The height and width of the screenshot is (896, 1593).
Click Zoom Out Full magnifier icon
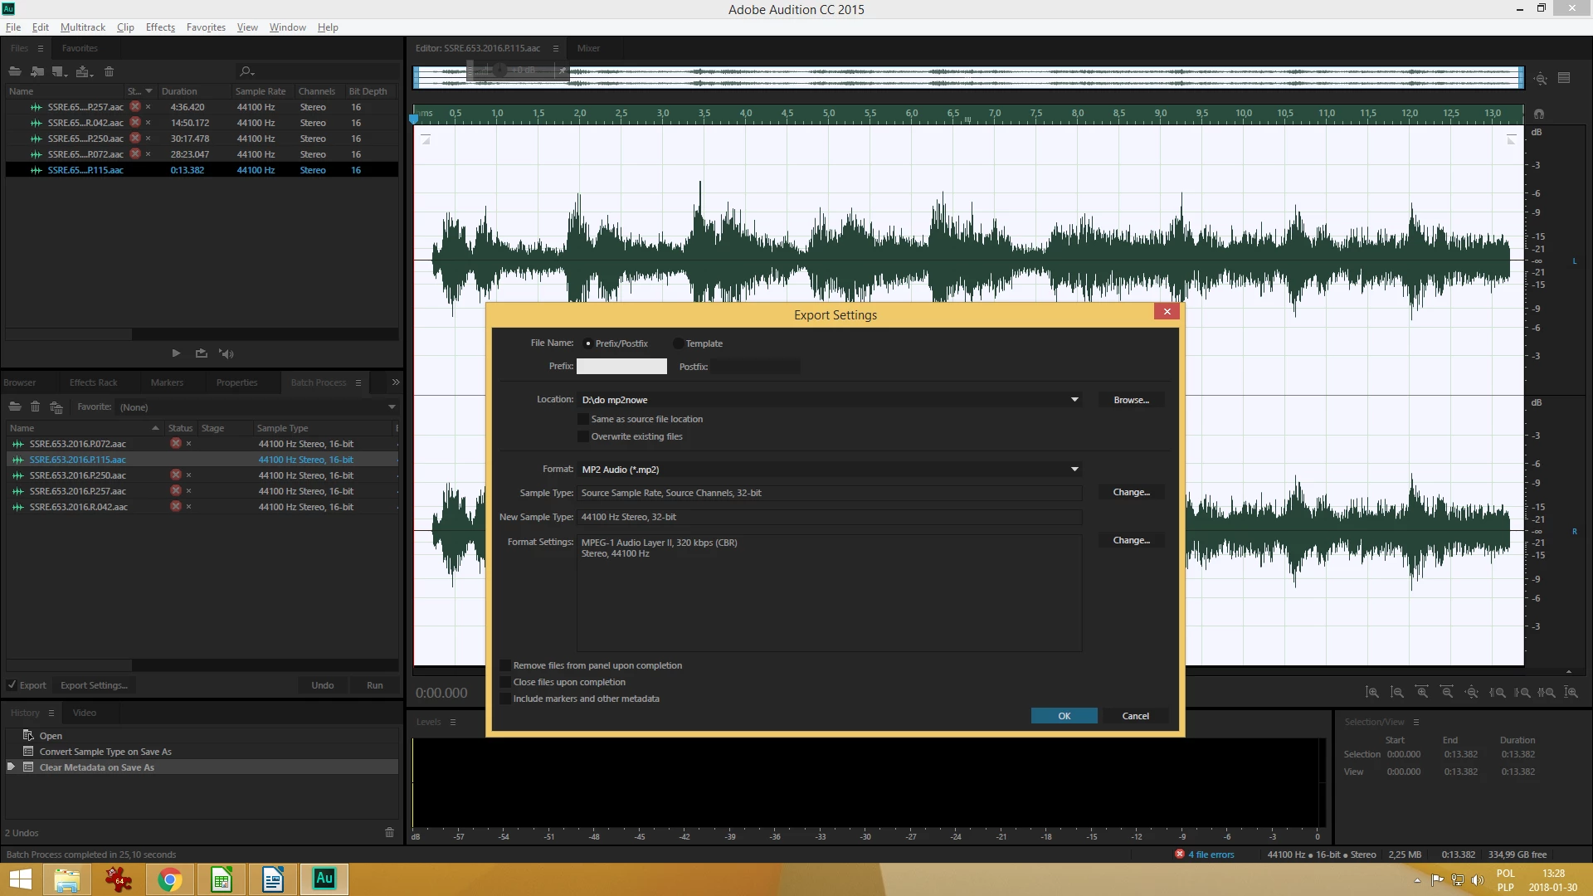pos(1472,692)
